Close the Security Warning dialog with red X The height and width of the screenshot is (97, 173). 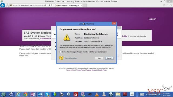point(114,23)
